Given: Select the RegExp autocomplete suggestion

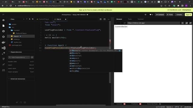Looking at the screenshot, I should pos(96,71).
